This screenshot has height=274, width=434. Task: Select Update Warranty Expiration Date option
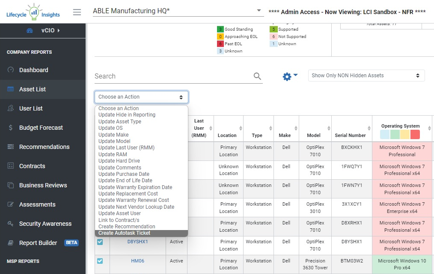coord(141,187)
